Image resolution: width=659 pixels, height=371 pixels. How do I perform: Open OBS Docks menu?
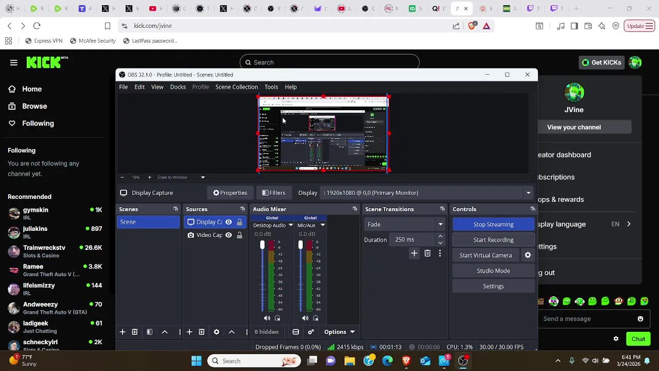pyautogui.click(x=178, y=87)
